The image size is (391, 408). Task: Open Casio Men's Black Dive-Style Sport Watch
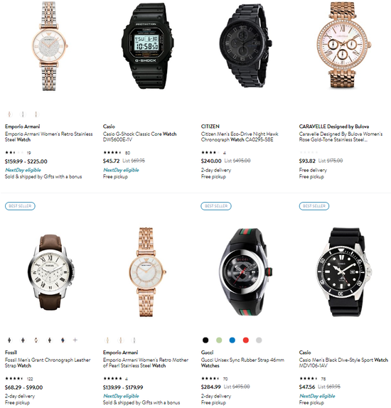(343, 363)
